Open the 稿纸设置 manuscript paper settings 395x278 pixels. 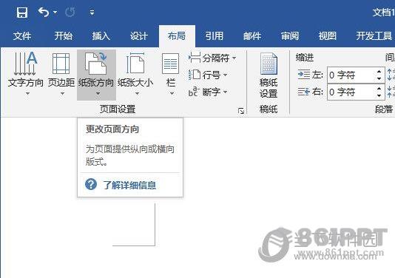(269, 75)
